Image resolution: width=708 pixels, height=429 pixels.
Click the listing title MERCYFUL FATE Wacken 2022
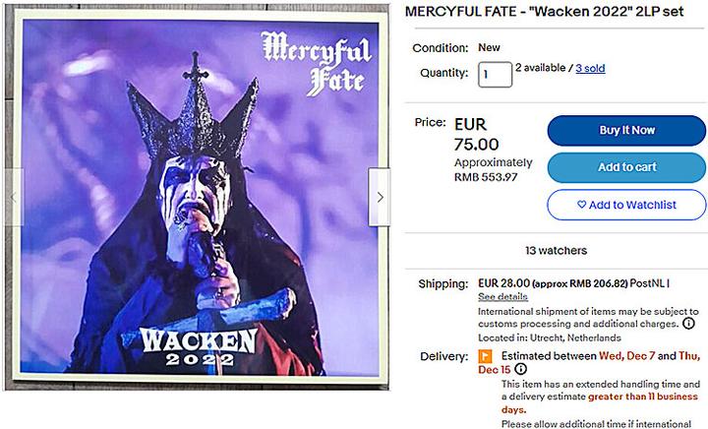tap(544, 12)
